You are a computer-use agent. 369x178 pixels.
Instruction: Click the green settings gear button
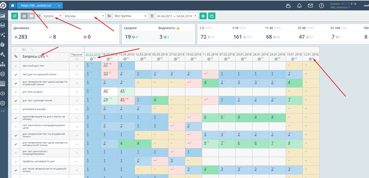(x=203, y=16)
